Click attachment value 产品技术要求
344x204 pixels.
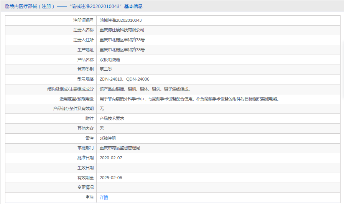(x=112, y=118)
